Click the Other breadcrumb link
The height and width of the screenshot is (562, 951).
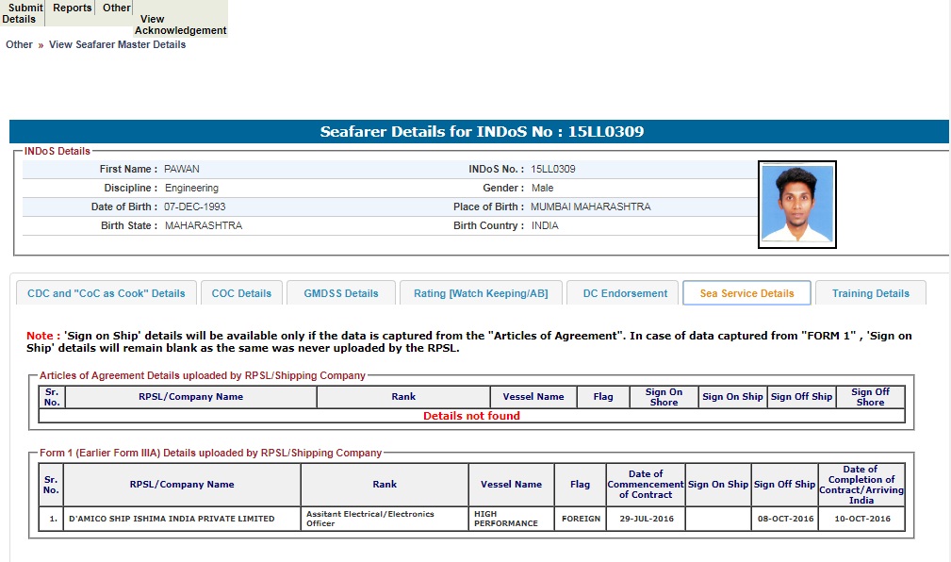point(19,44)
